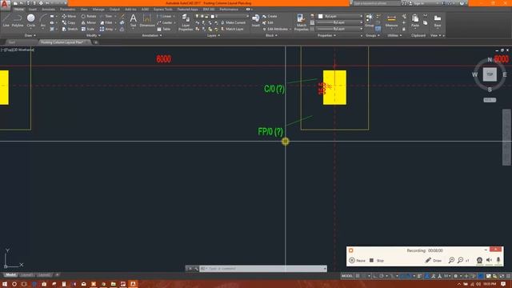Expand the Annotation panel
Viewport: 512px width, 288px height.
[x=152, y=35]
